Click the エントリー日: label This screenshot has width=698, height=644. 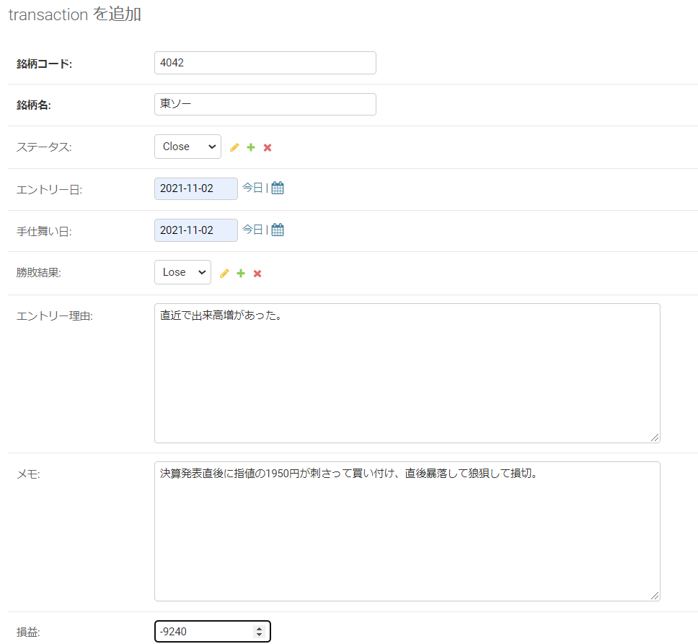coord(50,190)
